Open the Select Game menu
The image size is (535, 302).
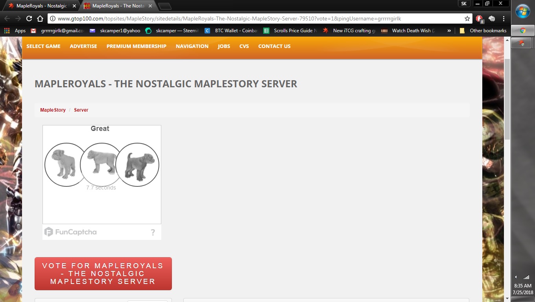coord(43,46)
